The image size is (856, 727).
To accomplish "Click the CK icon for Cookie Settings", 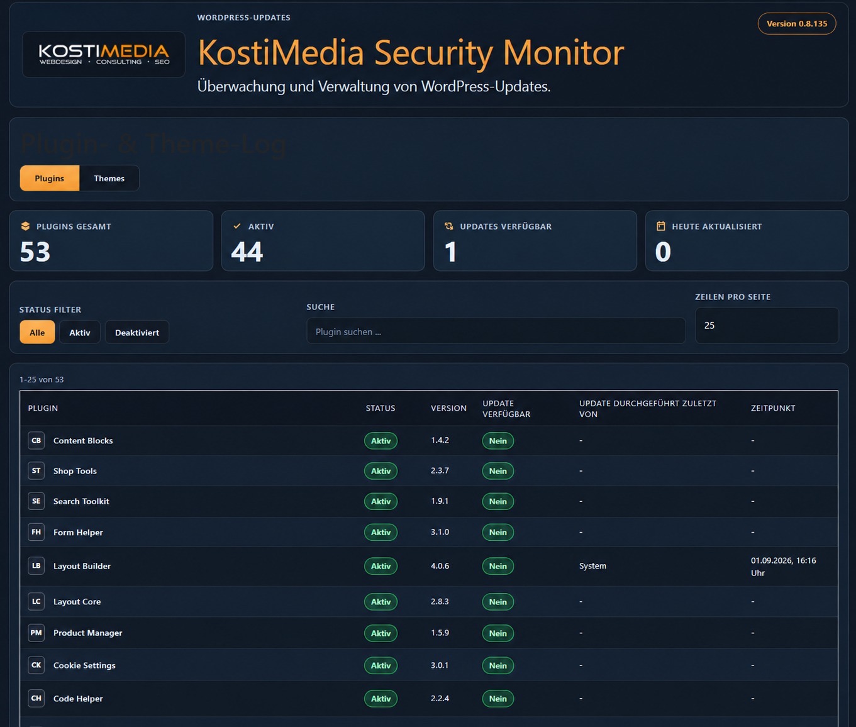I will point(36,665).
